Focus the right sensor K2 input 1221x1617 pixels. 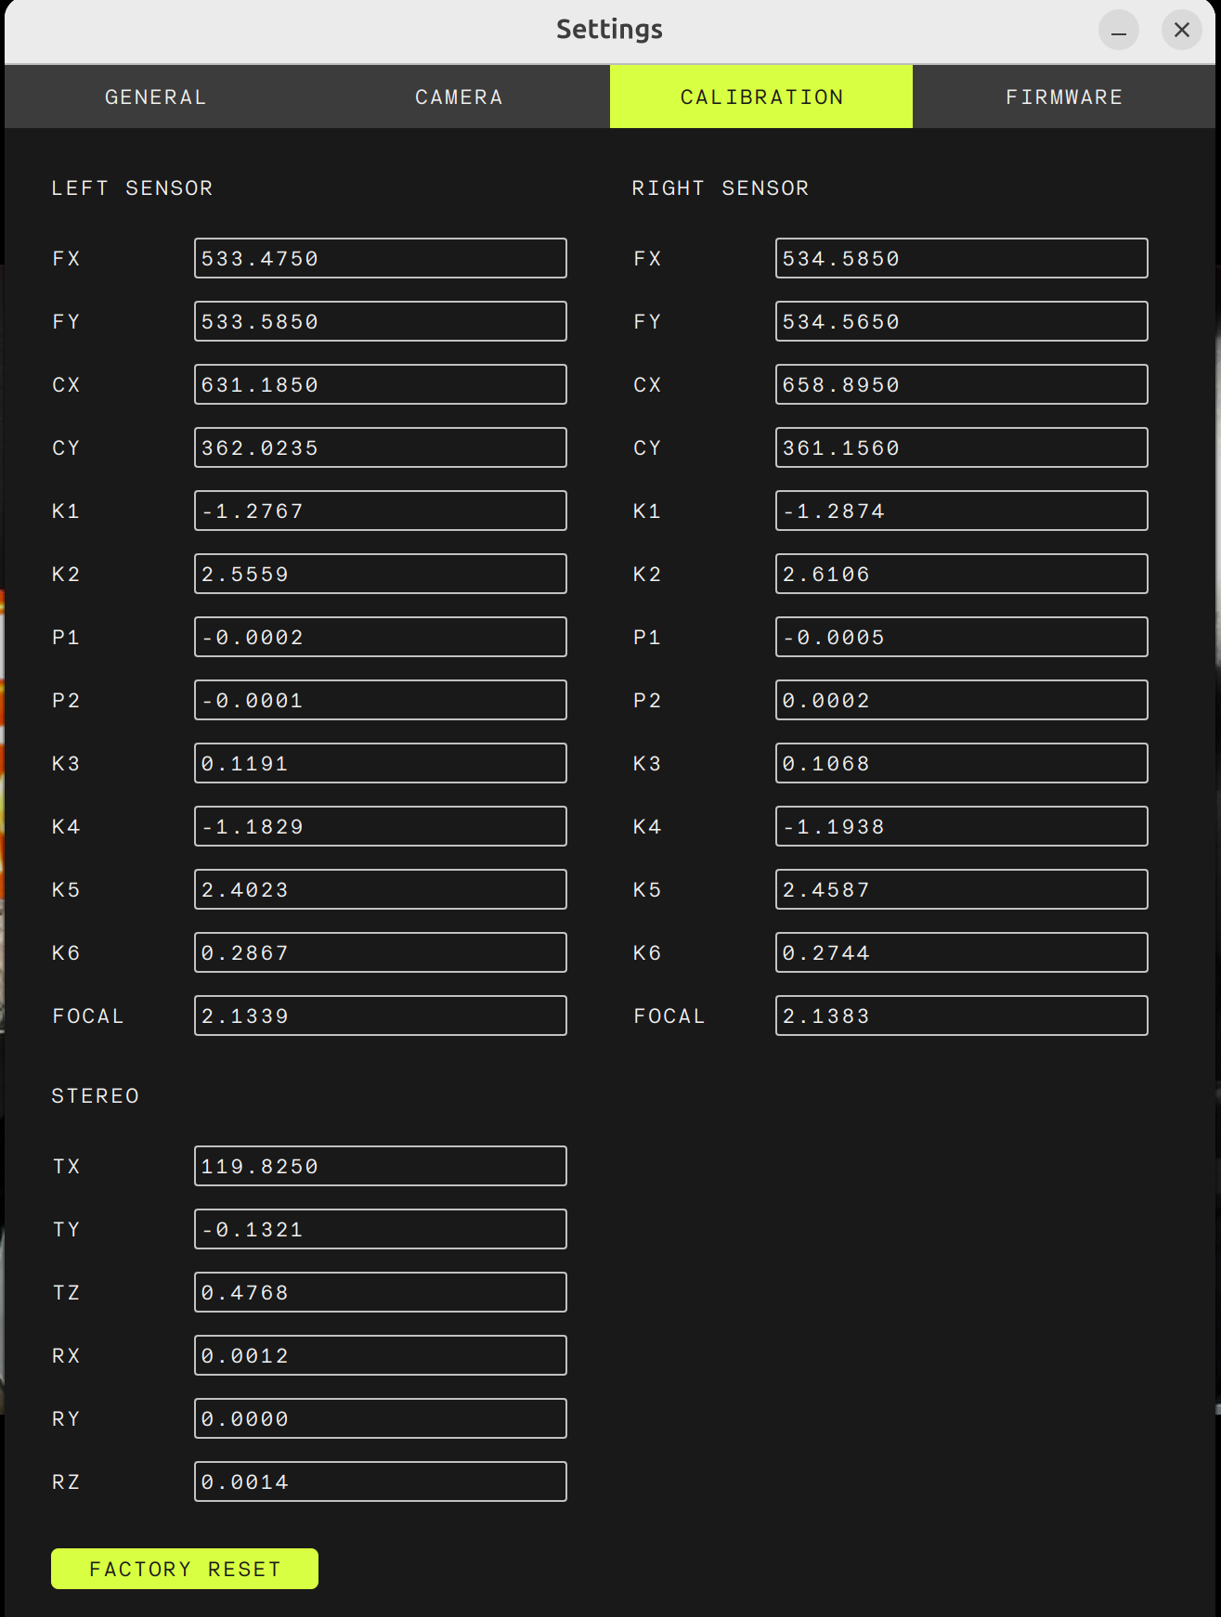pyautogui.click(x=961, y=575)
